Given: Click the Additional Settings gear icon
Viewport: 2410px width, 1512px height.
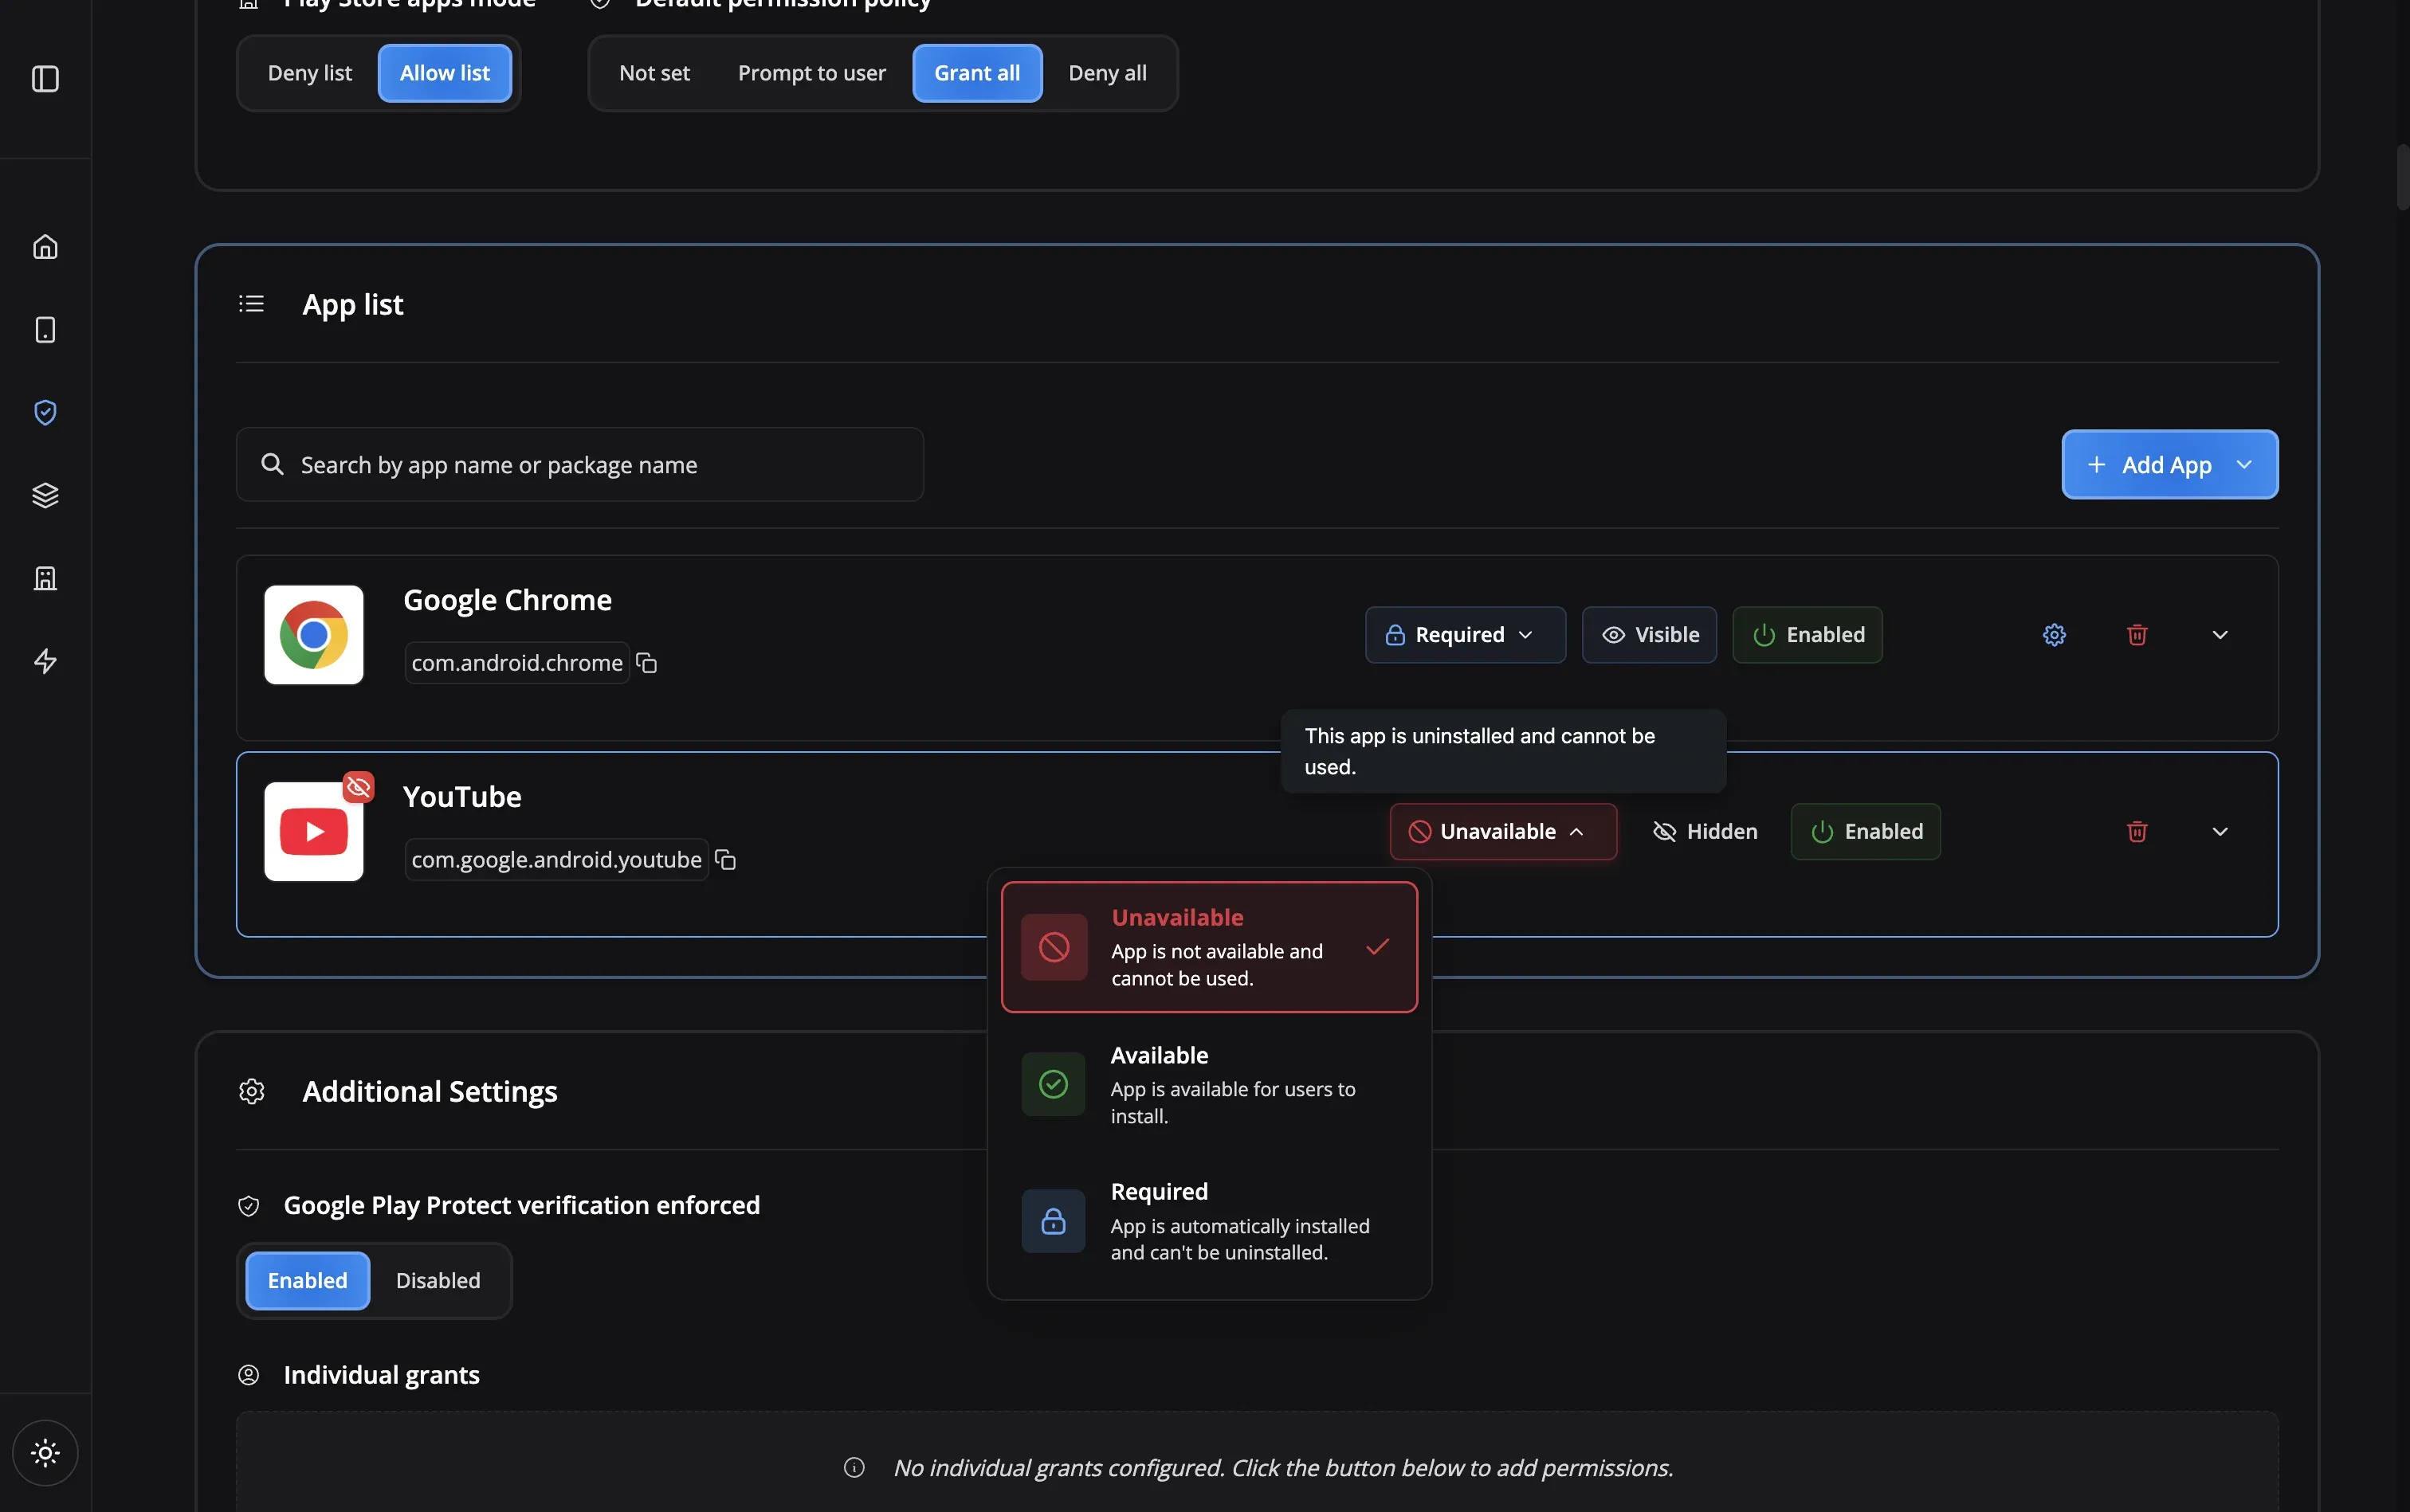Looking at the screenshot, I should [x=251, y=1091].
